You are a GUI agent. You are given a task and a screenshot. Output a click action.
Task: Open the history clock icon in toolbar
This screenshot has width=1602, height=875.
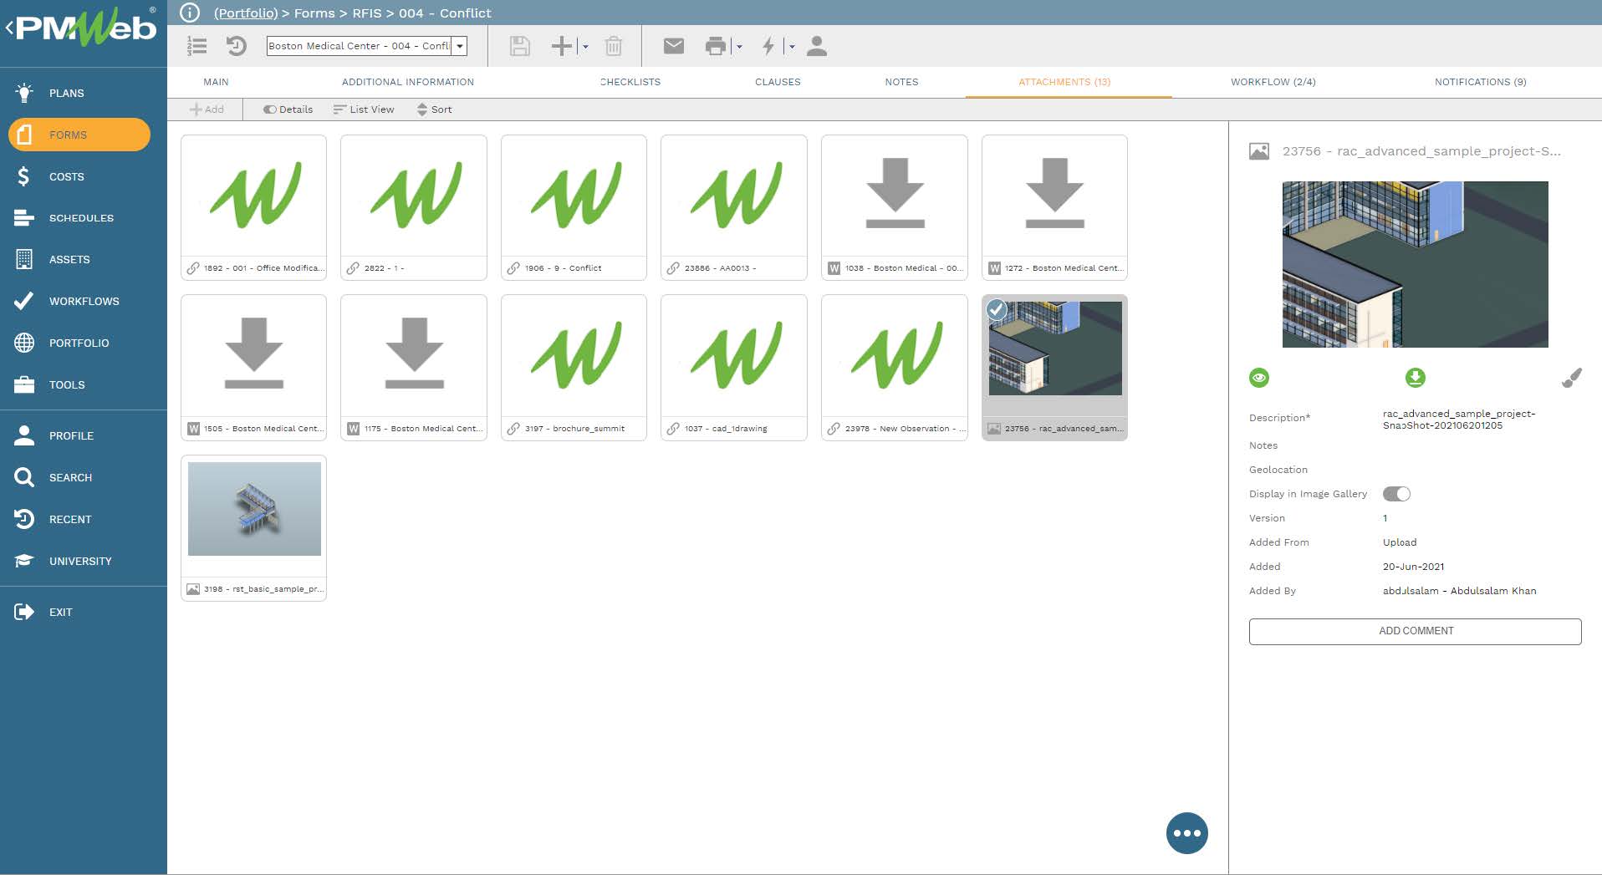pos(237,46)
